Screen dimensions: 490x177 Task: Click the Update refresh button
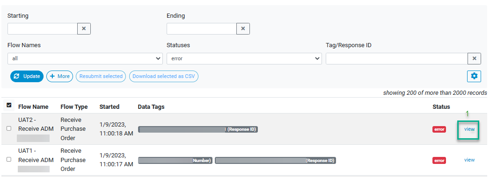coord(27,76)
